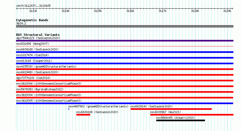Click the 3117k ruler position
241x131 pixels.
point(162,11)
